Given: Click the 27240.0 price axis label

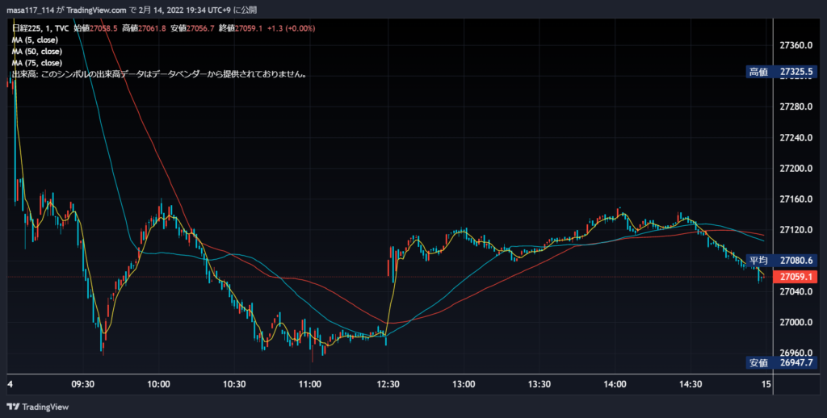Looking at the screenshot, I should [796, 137].
